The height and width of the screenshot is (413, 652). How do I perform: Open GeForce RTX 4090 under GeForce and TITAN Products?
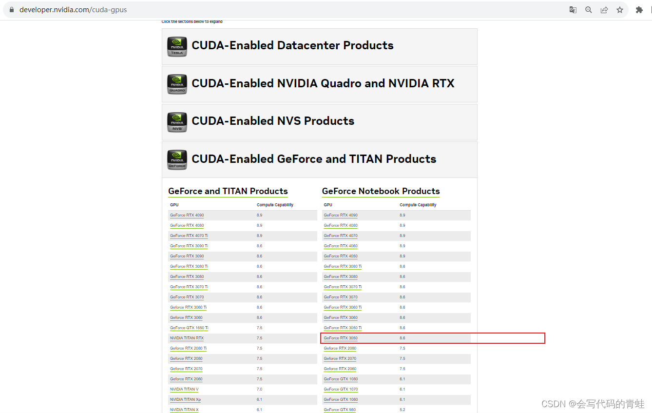pos(187,215)
